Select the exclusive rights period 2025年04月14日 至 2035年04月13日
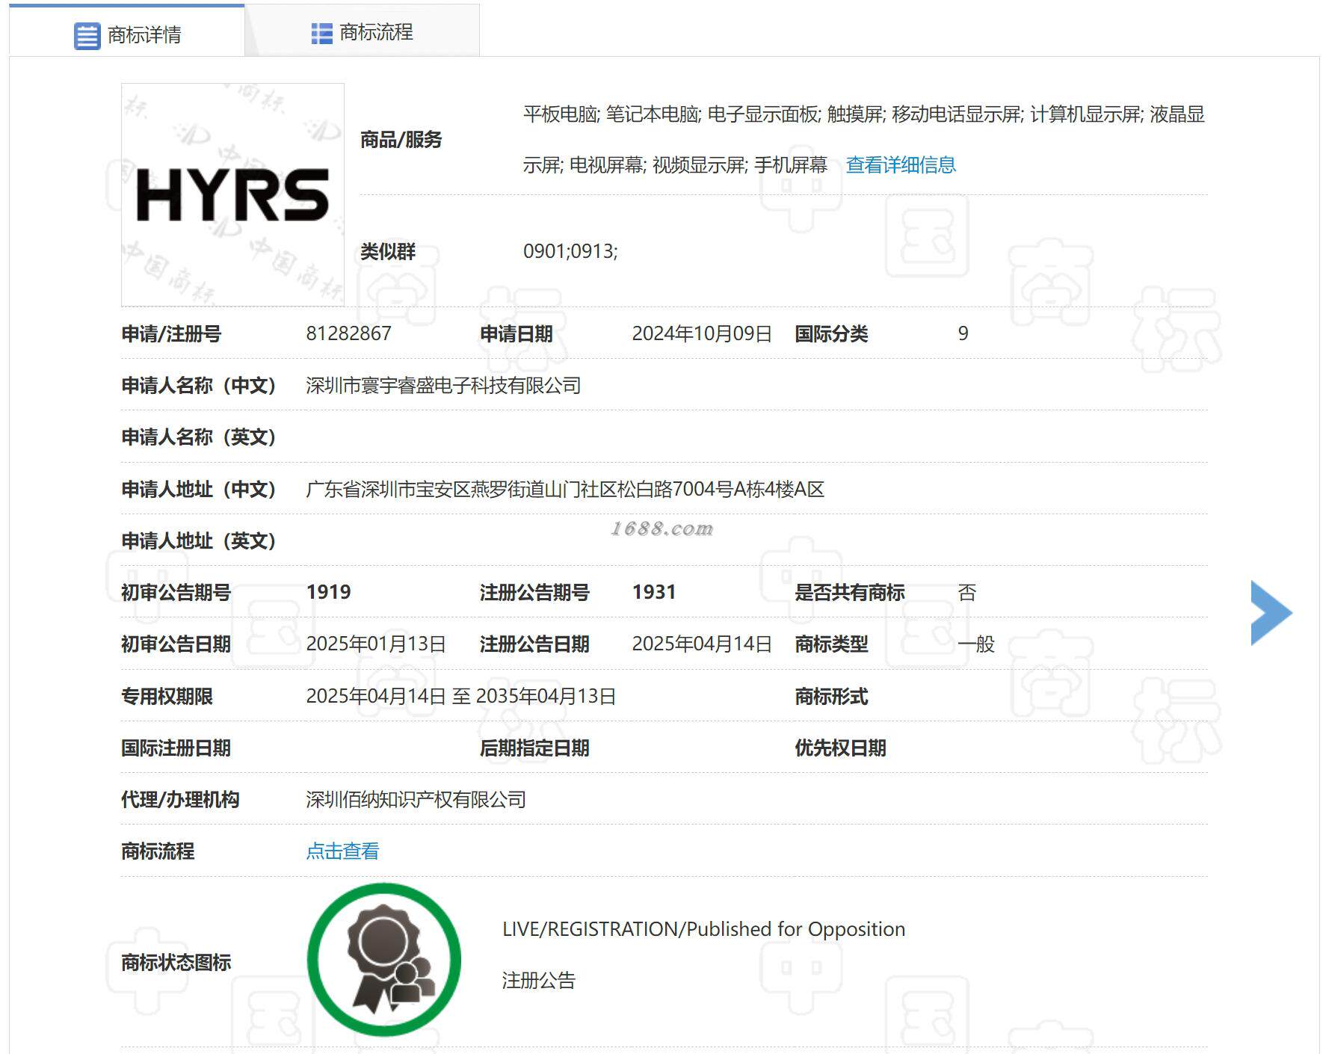 point(461,697)
